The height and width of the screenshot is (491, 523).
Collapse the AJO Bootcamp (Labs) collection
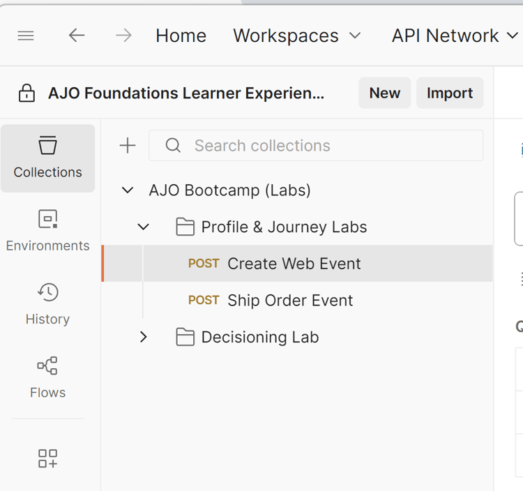[x=128, y=190]
